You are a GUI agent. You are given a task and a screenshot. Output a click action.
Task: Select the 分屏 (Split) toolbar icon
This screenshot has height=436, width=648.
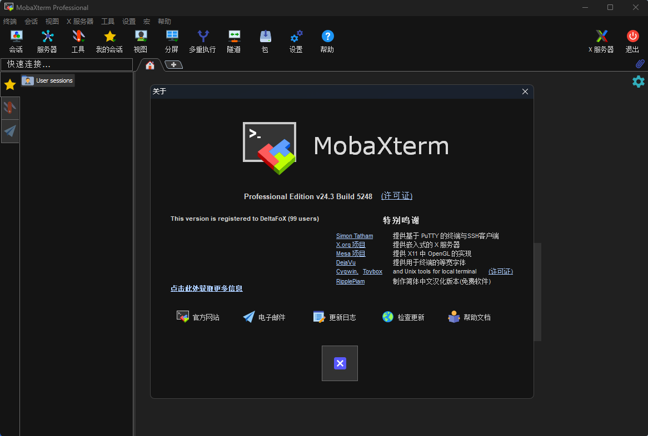tap(172, 42)
